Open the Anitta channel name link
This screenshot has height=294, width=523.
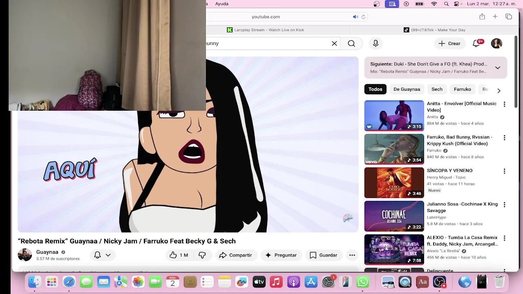pyautogui.click(x=433, y=117)
